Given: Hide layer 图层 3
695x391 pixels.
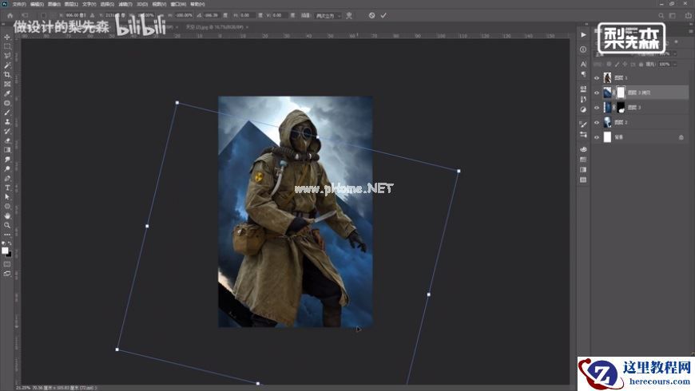Looking at the screenshot, I should [597, 108].
